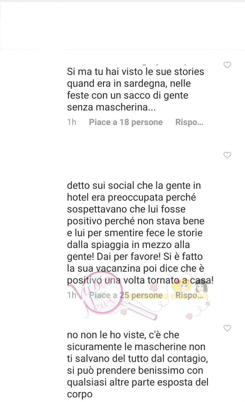Click the pink magnifying glass watermark logo
The width and height of the screenshot is (245, 402).
coord(95,295)
